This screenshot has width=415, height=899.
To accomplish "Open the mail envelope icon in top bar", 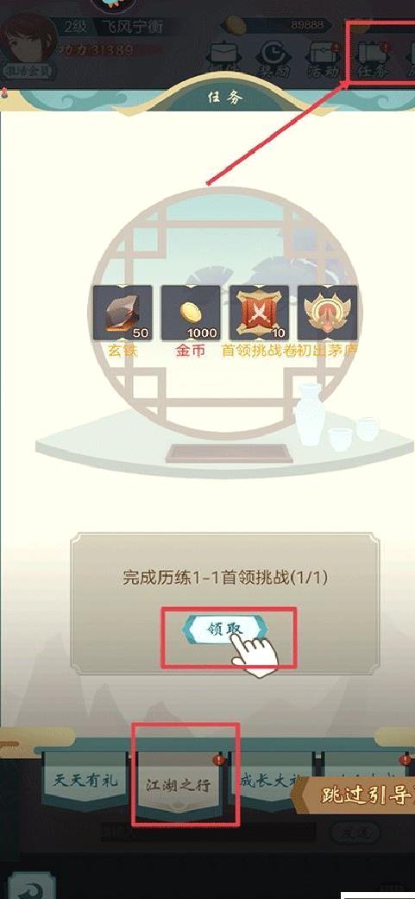I will tap(227, 60).
